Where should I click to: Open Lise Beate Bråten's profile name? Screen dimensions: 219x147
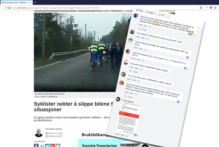tap(134, 85)
